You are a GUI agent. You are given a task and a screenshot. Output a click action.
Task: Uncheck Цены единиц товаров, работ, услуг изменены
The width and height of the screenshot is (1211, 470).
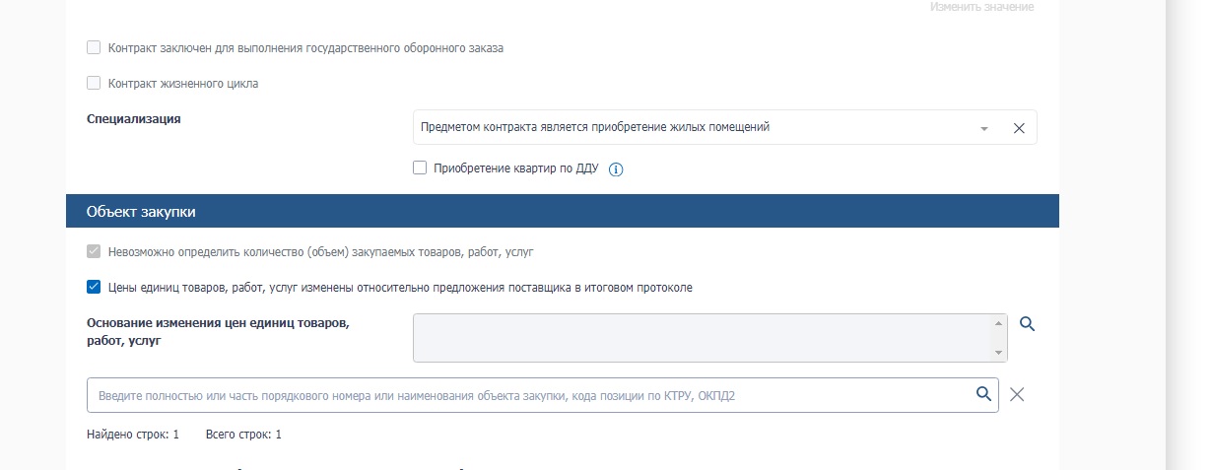click(94, 288)
